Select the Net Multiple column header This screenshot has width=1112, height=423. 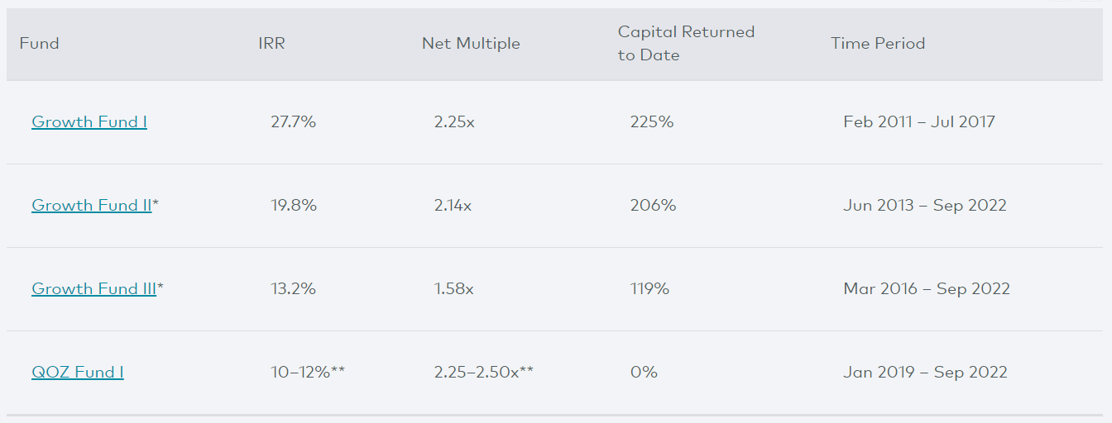[x=471, y=44]
